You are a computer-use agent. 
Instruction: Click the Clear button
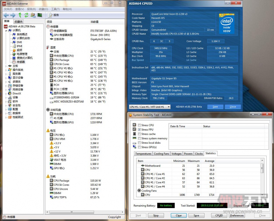(179, 216)
